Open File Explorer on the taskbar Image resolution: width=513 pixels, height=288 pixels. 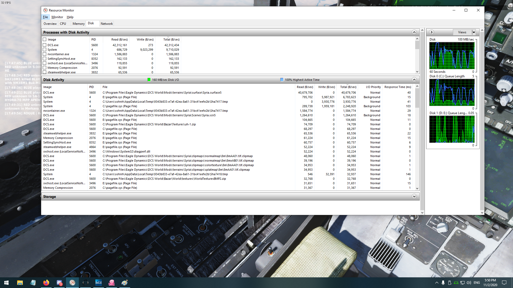tap(20, 283)
